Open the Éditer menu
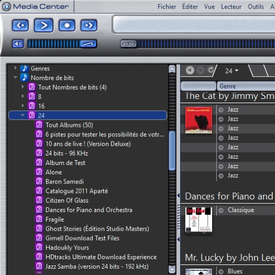 tap(190, 7)
